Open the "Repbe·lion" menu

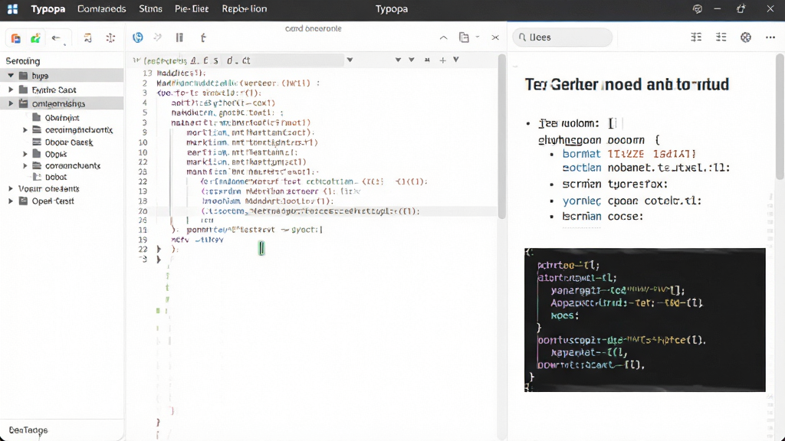tap(245, 9)
